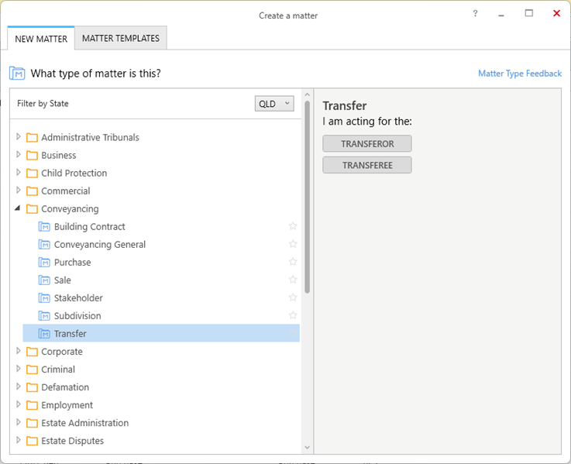Screen dimensions: 571x464
Task: Select the Estate Administration tree item
Action: [85, 423]
